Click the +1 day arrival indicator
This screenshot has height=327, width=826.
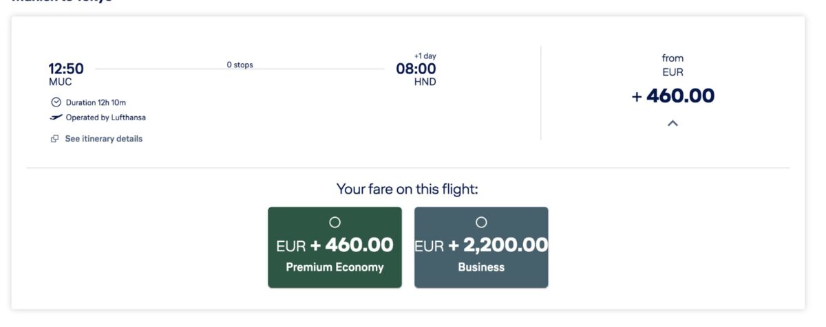tap(425, 56)
